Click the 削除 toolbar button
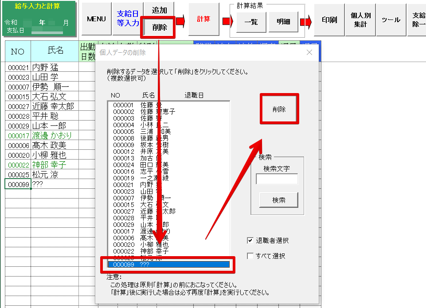 click(159, 27)
